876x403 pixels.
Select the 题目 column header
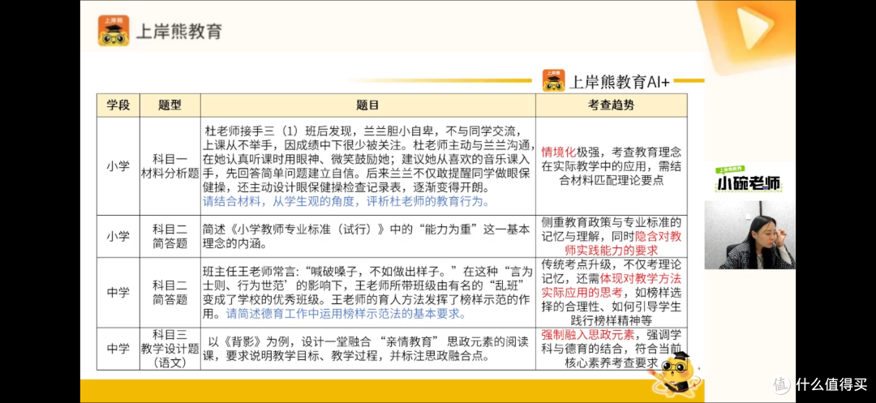(x=367, y=105)
